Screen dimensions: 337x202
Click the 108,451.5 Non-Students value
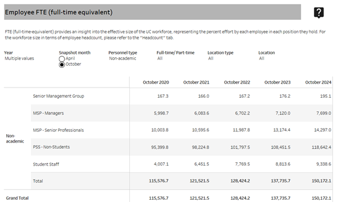pyautogui.click(x=281, y=147)
